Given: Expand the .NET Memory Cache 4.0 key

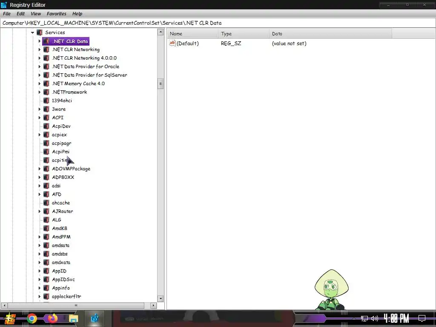Looking at the screenshot, I should pyautogui.click(x=40, y=83).
